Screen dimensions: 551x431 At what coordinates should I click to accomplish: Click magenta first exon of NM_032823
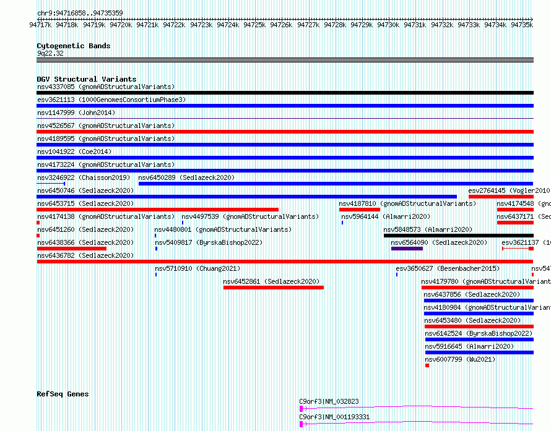pos(301,409)
